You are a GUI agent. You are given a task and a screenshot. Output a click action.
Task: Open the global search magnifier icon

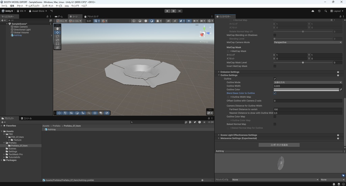tap(326, 11)
